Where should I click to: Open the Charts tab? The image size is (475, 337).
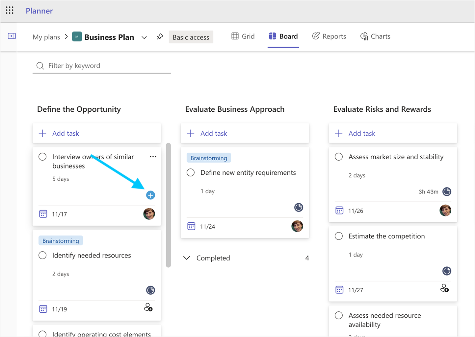375,36
